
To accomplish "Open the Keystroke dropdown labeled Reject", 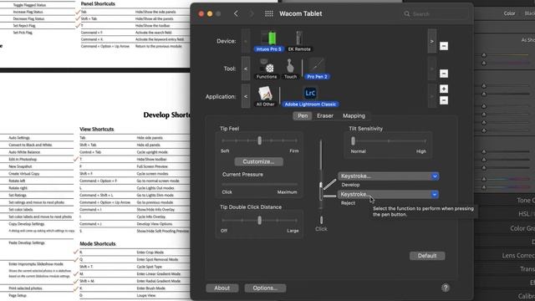I will point(388,194).
